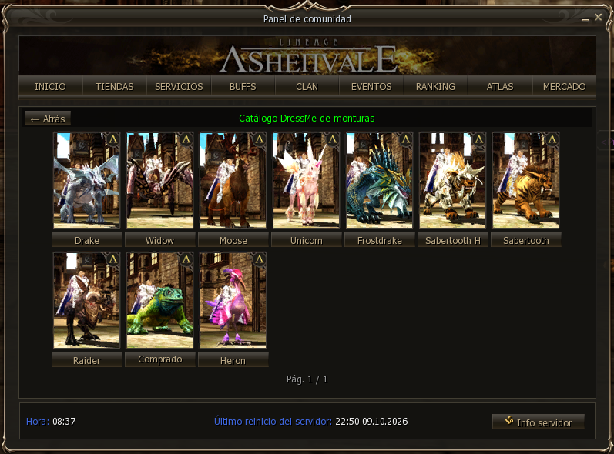Preview the pink Unicorn mount thumbnail
The width and height of the screenshot is (614, 454).
point(306,180)
